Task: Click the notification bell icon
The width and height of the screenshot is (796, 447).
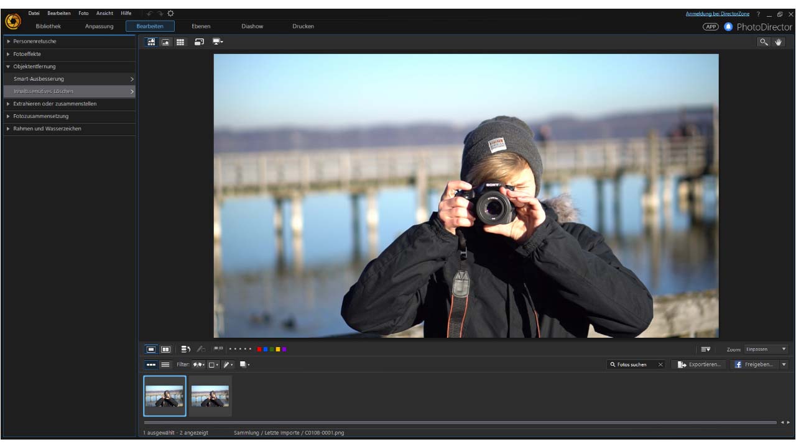Action: tap(728, 27)
